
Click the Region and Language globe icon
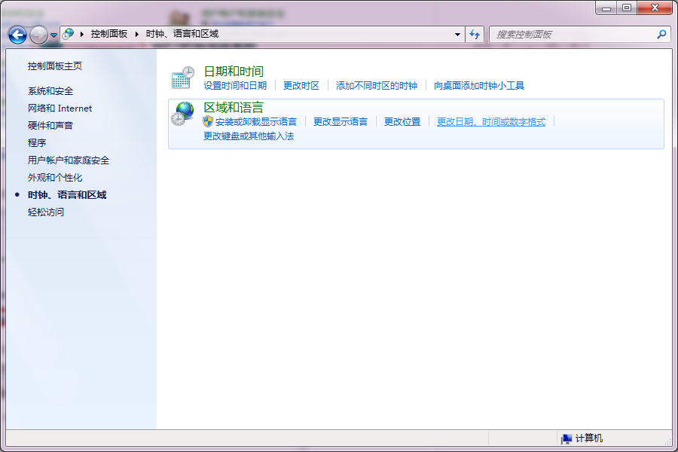click(x=182, y=113)
